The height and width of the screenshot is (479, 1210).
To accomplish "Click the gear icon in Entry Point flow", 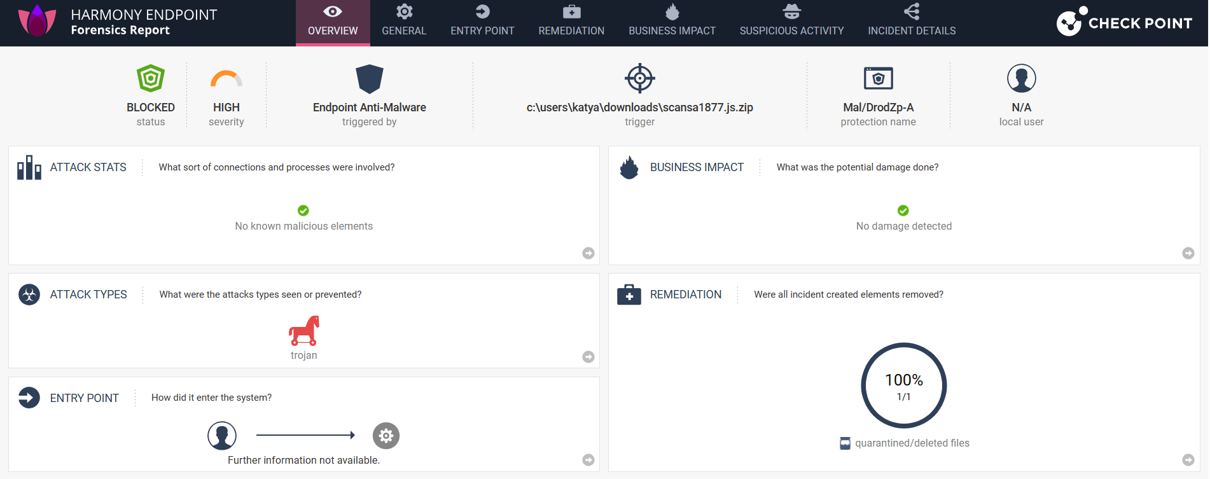I will pos(386,436).
